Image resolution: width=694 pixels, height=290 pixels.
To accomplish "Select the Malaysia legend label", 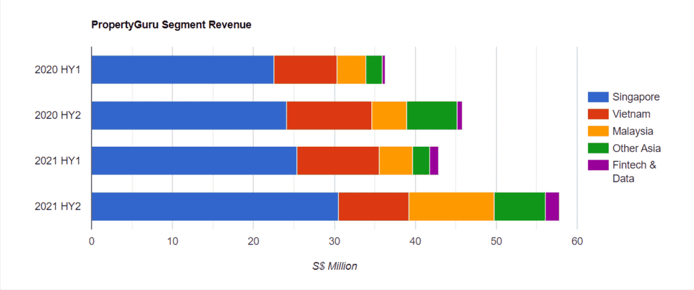I will tap(633, 131).
